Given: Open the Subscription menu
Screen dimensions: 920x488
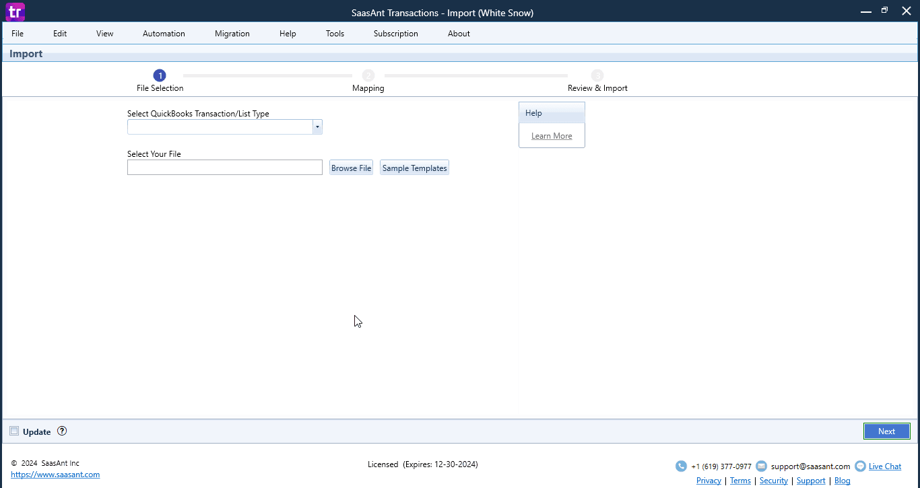Looking at the screenshot, I should pos(396,34).
